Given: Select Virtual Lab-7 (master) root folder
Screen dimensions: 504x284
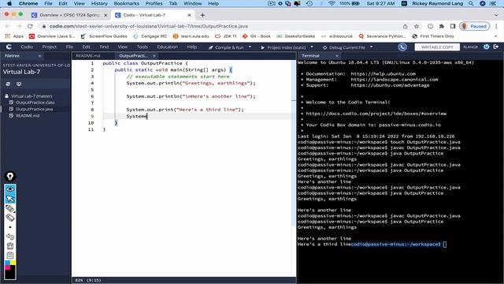Looking at the screenshot, I should click(31, 96).
